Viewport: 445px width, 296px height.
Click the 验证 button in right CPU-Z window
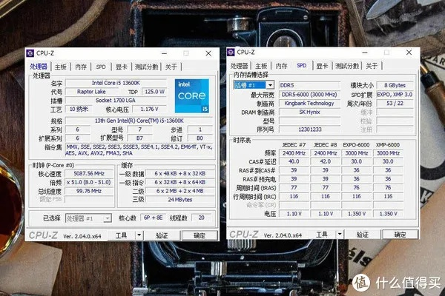click(363, 235)
